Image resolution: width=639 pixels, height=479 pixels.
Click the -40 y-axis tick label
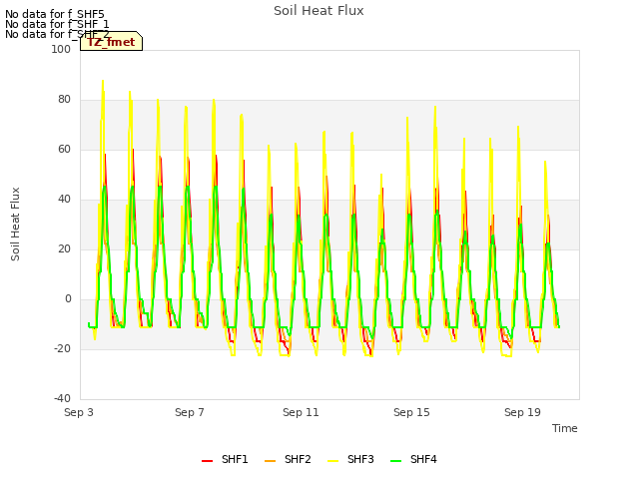click(x=62, y=398)
